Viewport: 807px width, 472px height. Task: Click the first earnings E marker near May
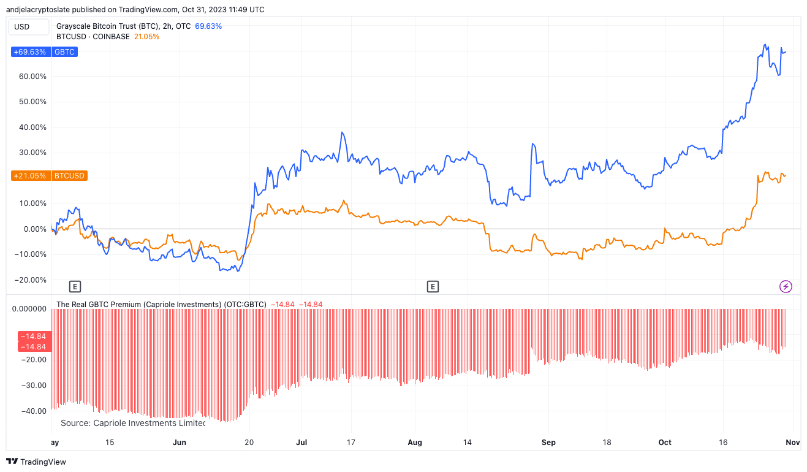[75, 286]
